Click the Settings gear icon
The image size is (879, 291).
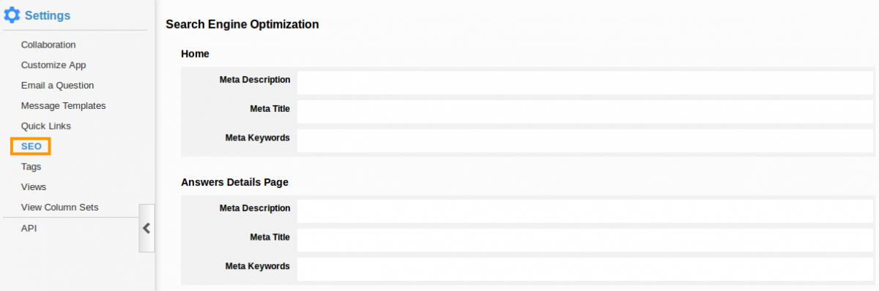[x=12, y=15]
